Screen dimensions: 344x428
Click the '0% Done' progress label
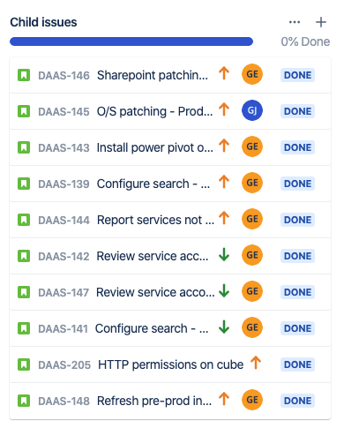point(305,41)
